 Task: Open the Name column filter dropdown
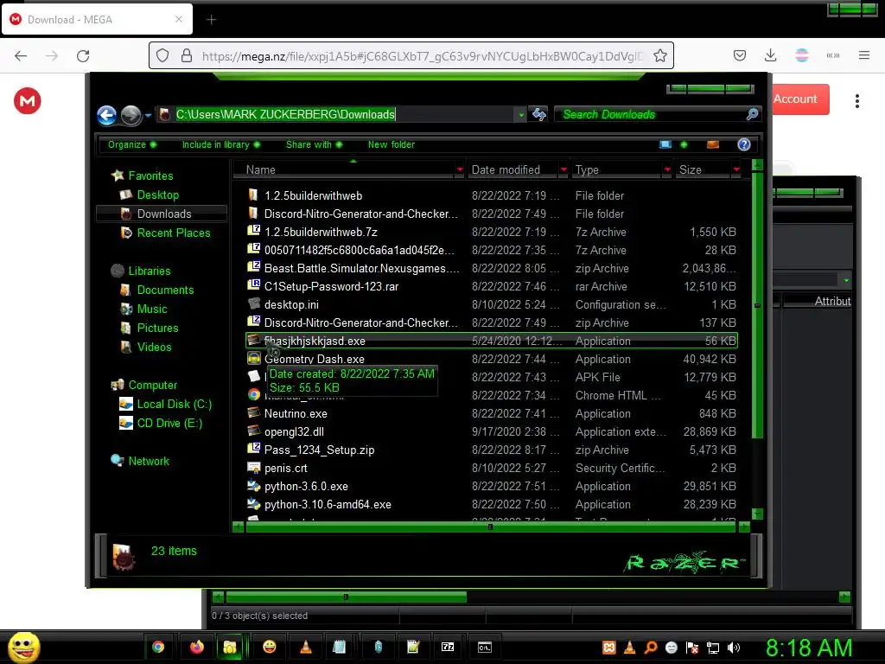pos(460,169)
